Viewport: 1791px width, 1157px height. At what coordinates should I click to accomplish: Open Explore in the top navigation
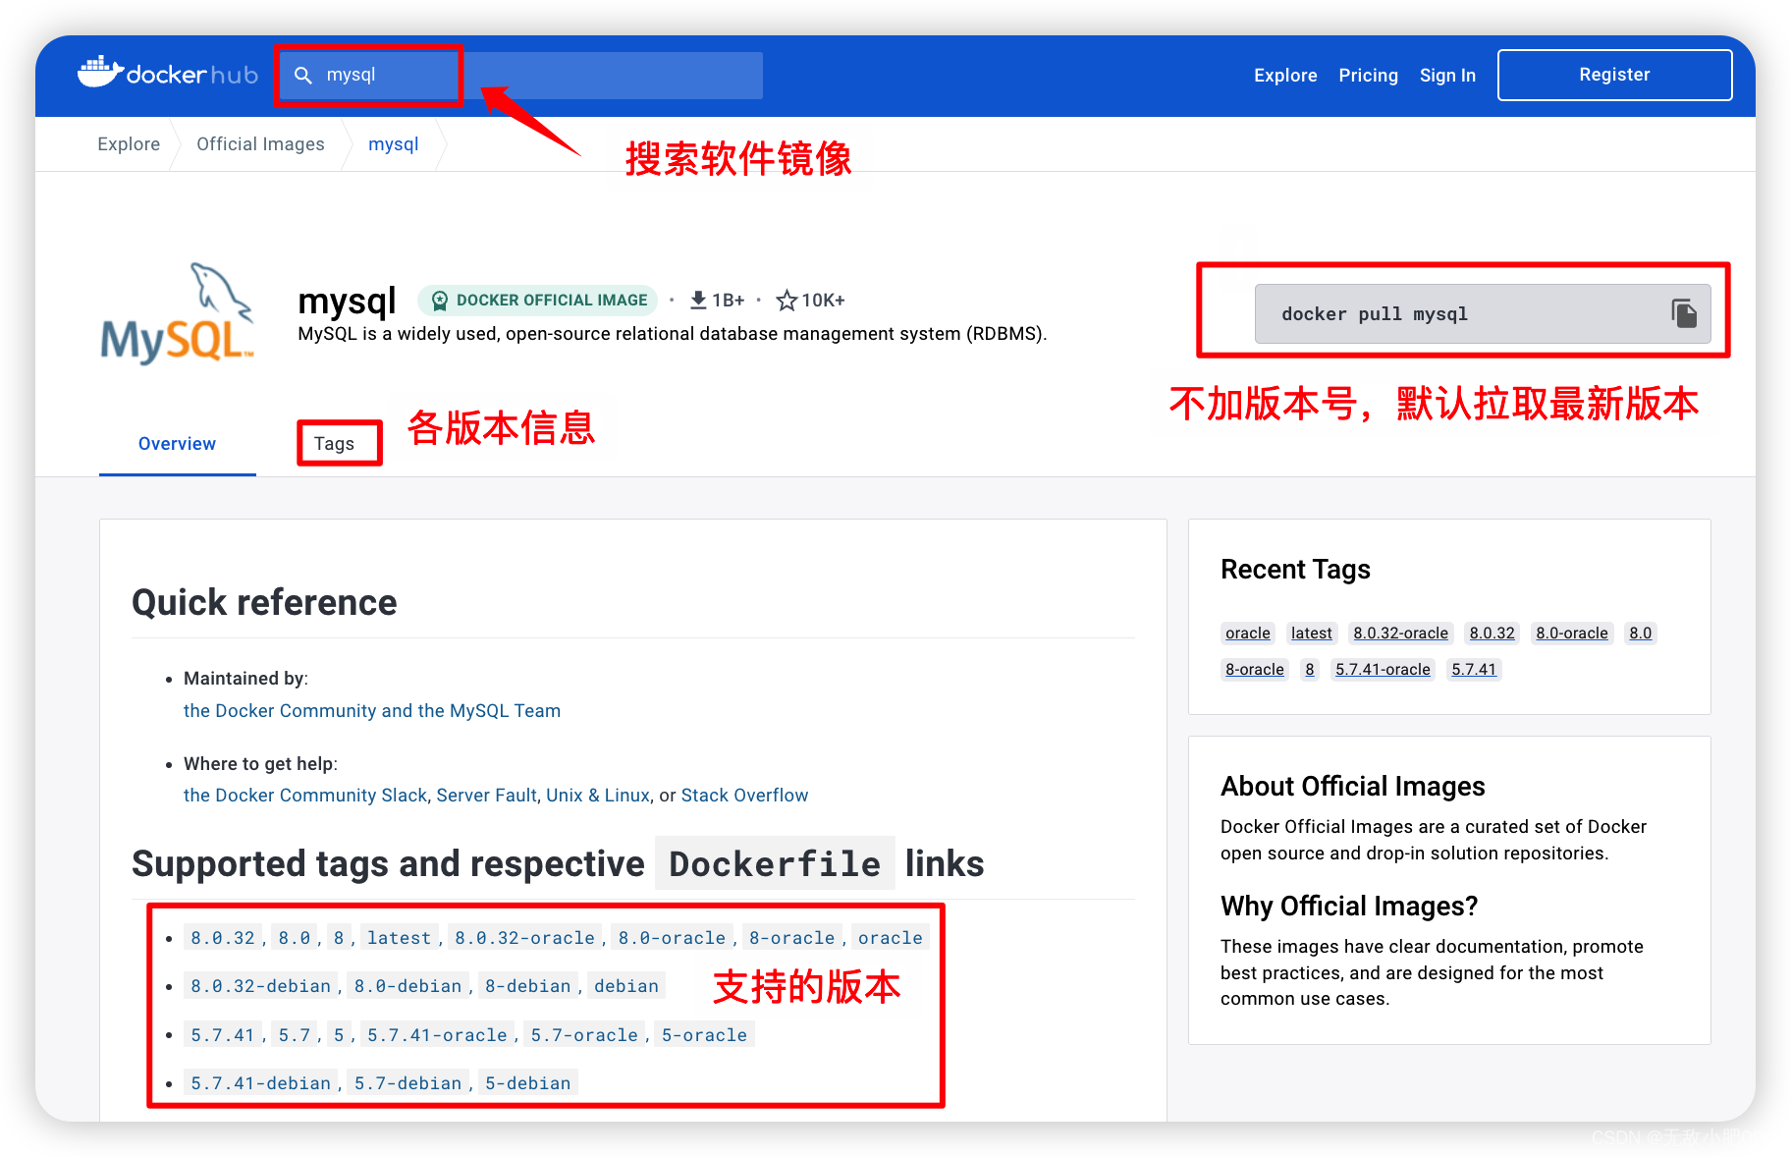pos(1285,76)
